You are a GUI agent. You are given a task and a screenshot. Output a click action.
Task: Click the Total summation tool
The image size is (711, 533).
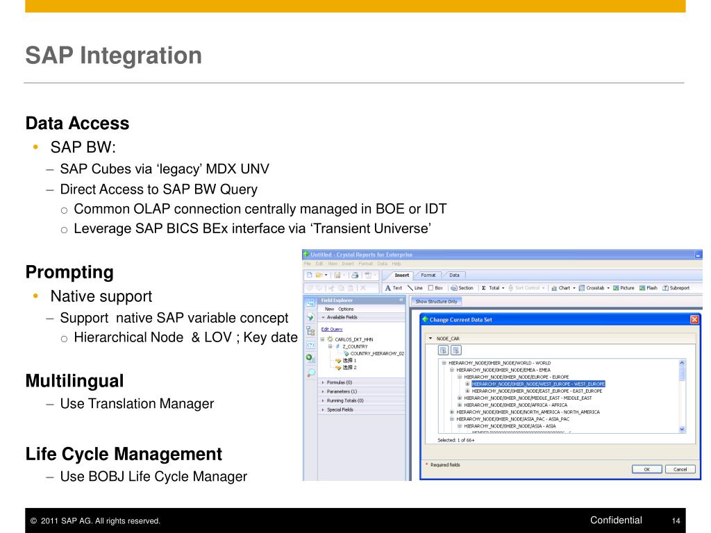[x=490, y=288]
